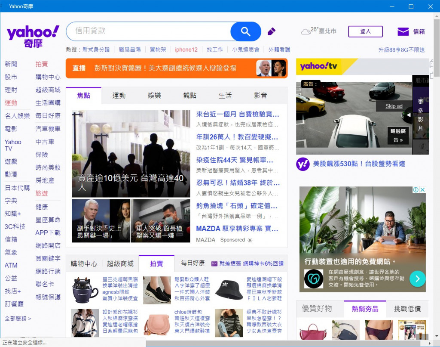Click hot search 新式身分證
This screenshot has height=347, width=440.
(x=96, y=50)
